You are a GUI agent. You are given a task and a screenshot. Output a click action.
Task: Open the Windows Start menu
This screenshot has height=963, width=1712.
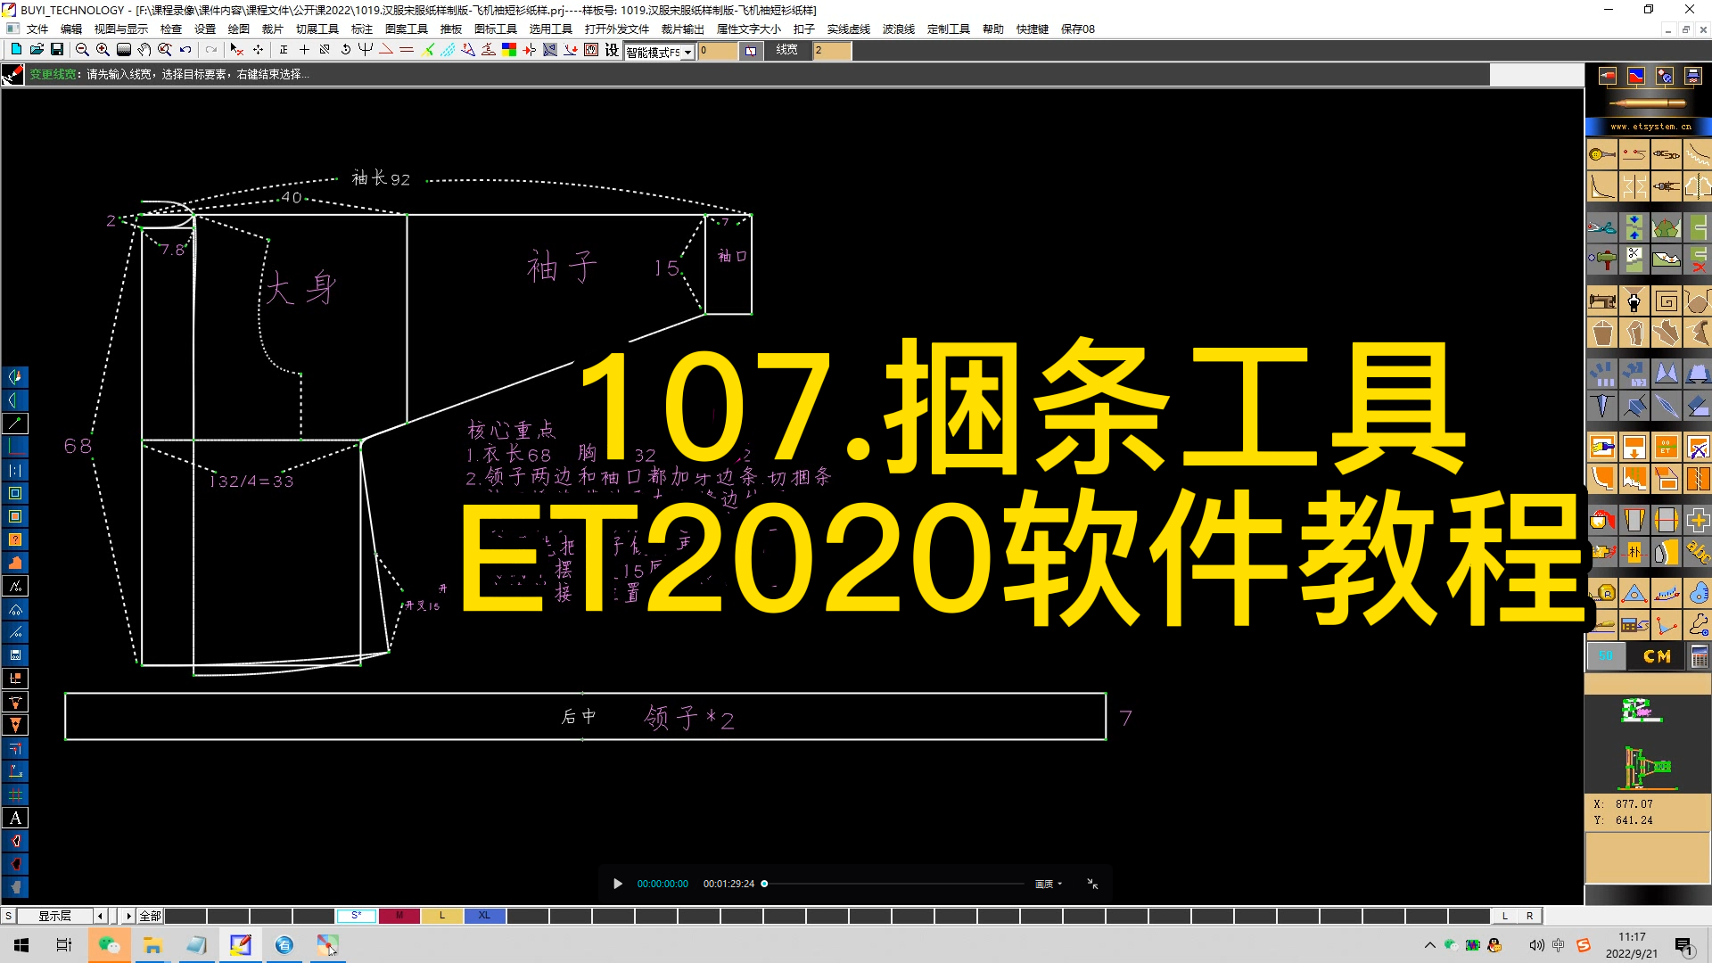coord(21,945)
